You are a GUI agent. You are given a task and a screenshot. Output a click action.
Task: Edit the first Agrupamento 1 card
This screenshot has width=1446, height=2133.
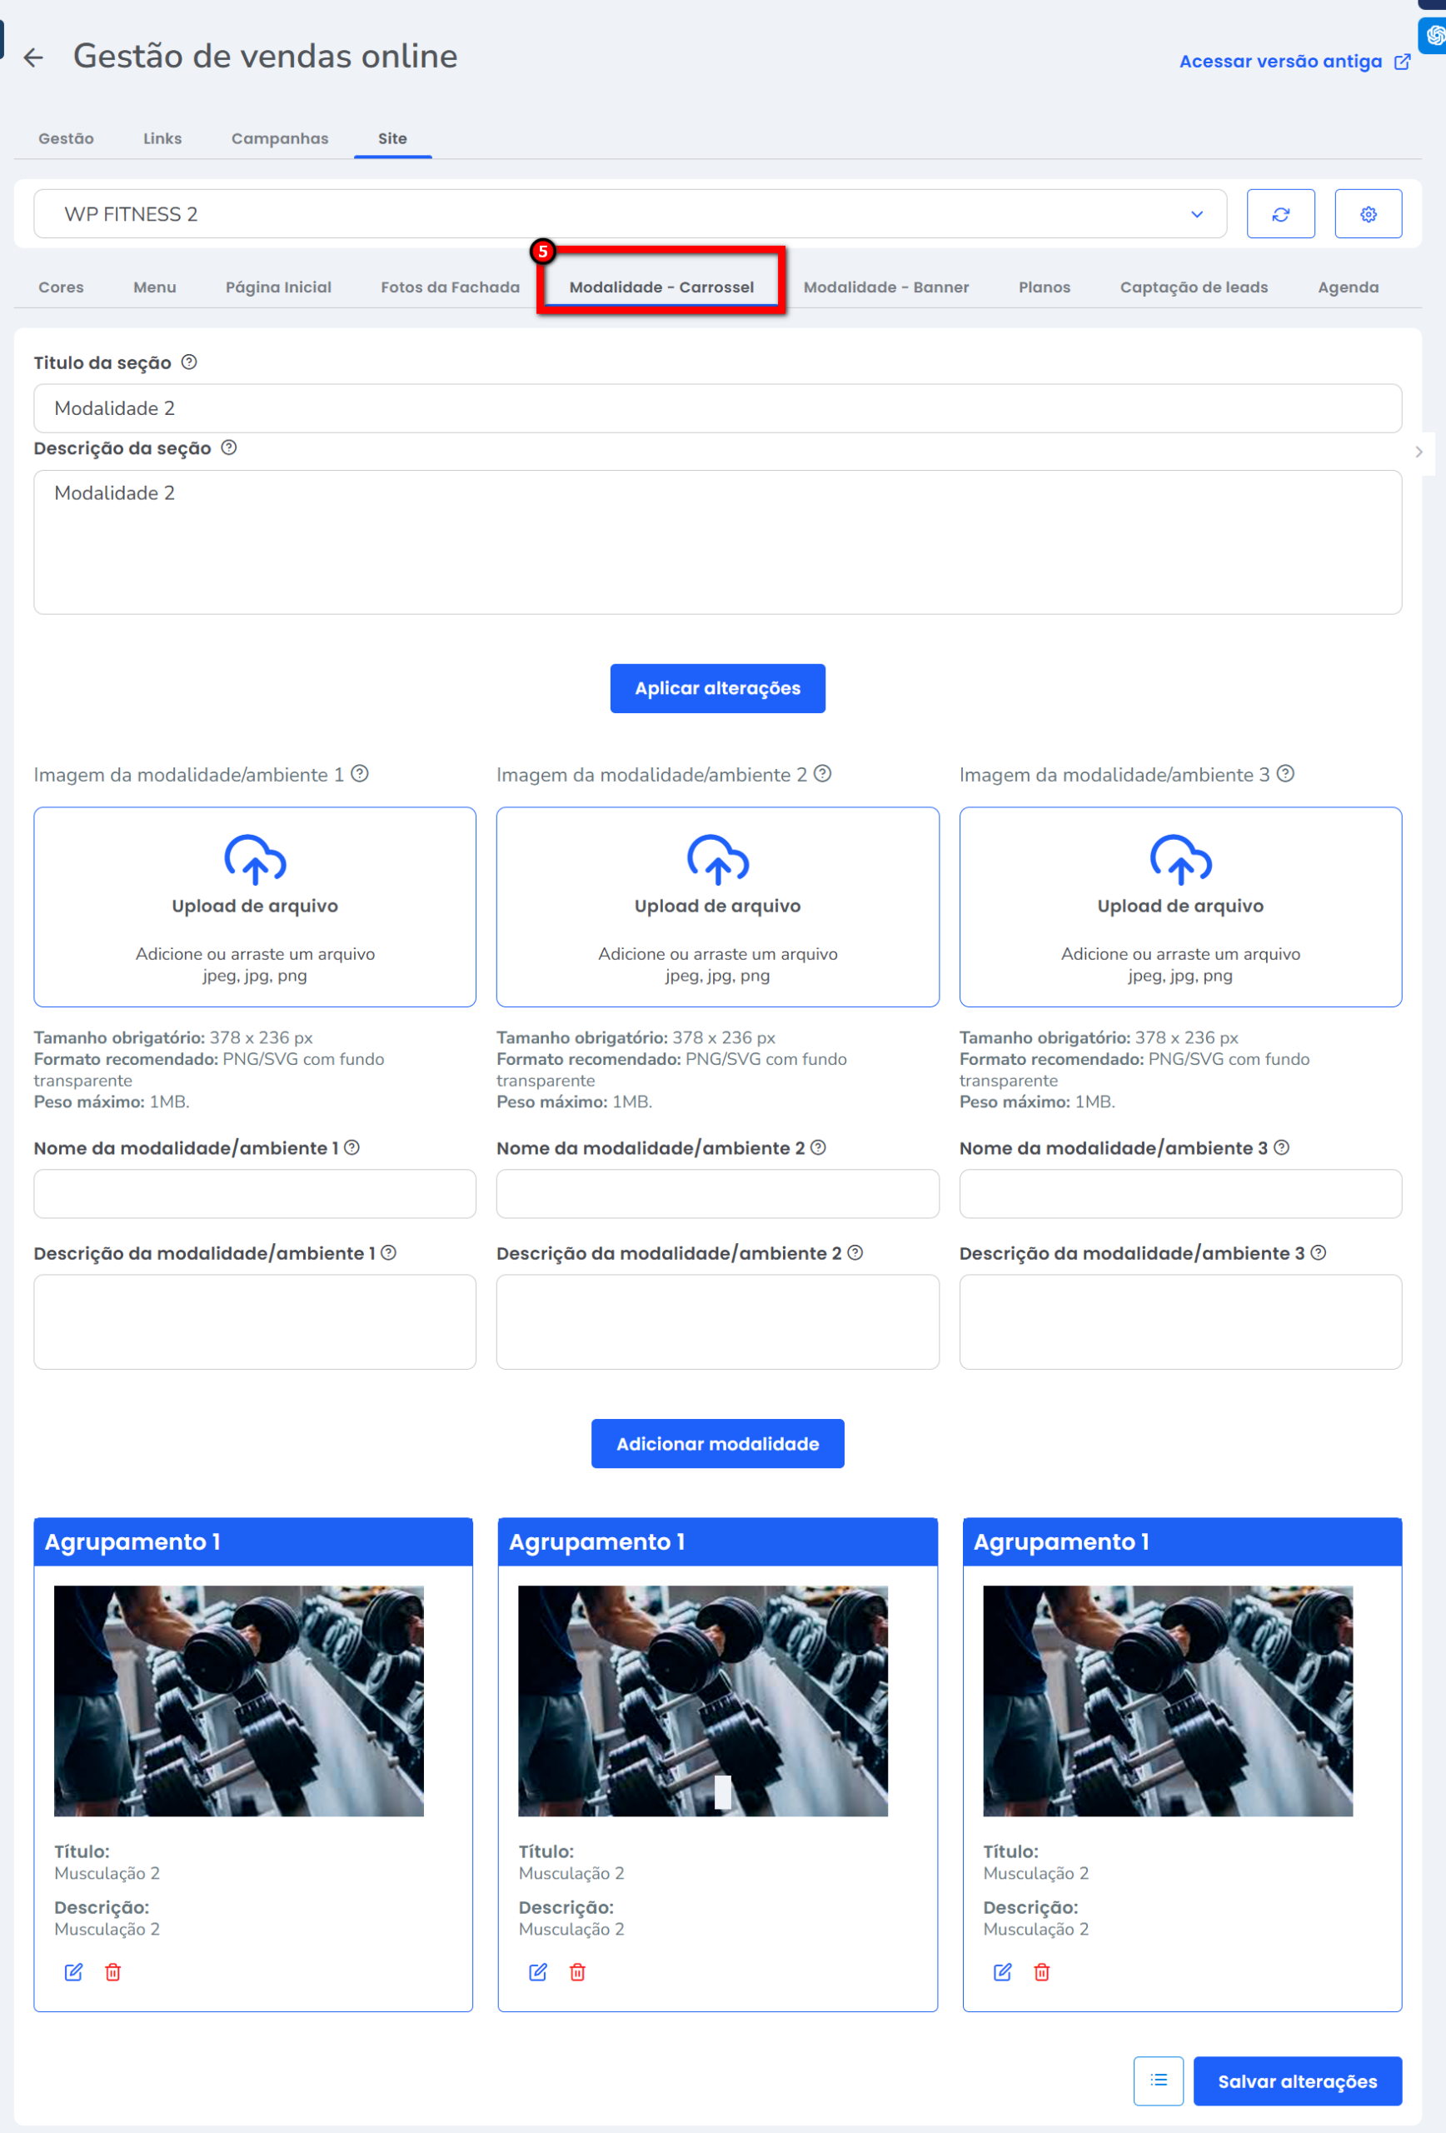tap(73, 1971)
